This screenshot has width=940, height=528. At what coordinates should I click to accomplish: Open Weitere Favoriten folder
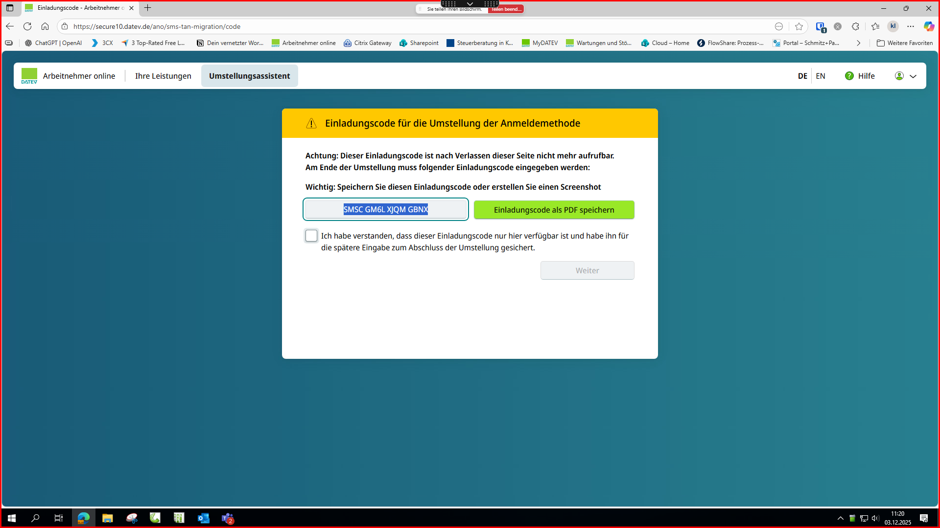pyautogui.click(x=905, y=43)
